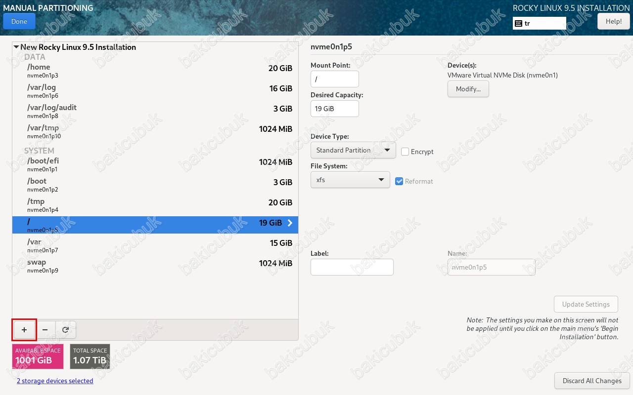The image size is (633, 395).
Task: Click the Desired Capacity input field
Action: point(335,109)
